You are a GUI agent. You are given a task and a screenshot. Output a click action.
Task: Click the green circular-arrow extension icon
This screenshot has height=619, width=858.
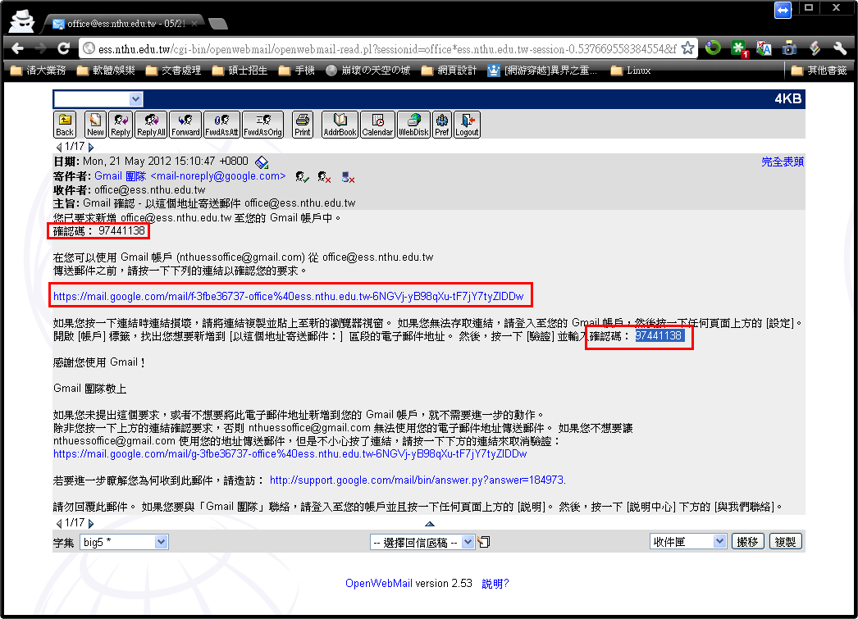pos(713,48)
